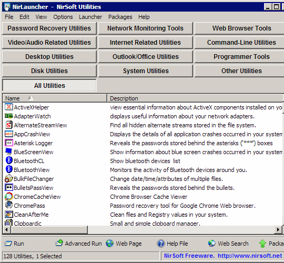
Task: Select the ChromePass entry name
Action: [x=29, y=206]
